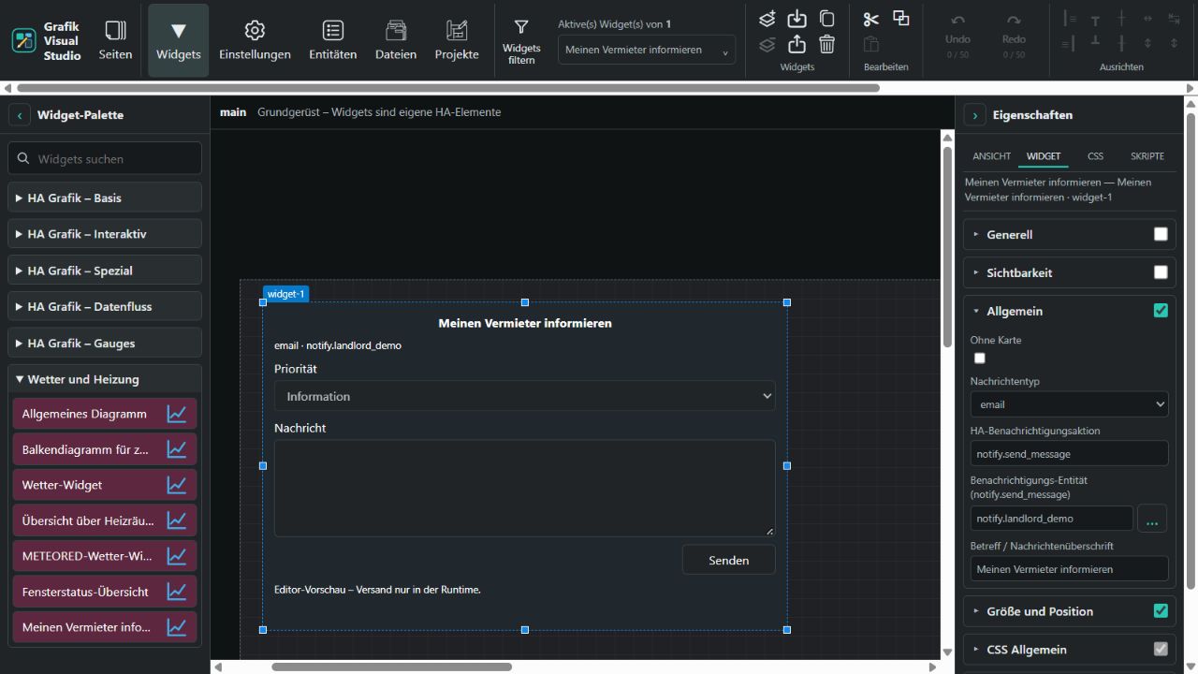Image resolution: width=1198 pixels, height=674 pixels.
Task: Switch to the CSS tab
Action: (x=1095, y=156)
